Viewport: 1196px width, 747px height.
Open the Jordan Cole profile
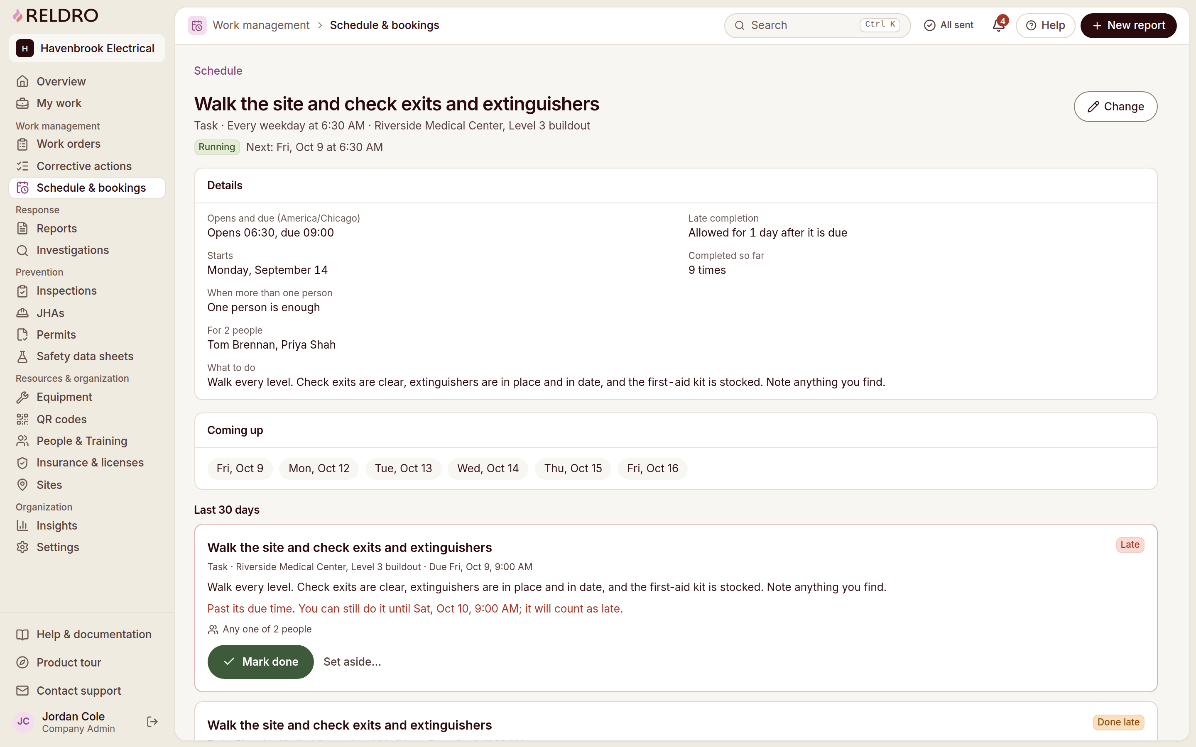pyautogui.click(x=73, y=722)
